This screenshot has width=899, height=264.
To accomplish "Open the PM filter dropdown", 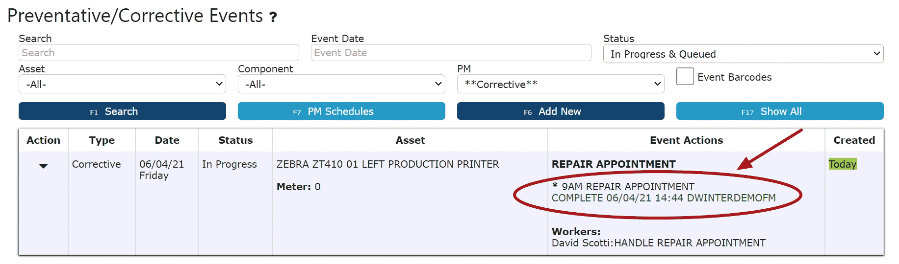I will coord(560,84).
